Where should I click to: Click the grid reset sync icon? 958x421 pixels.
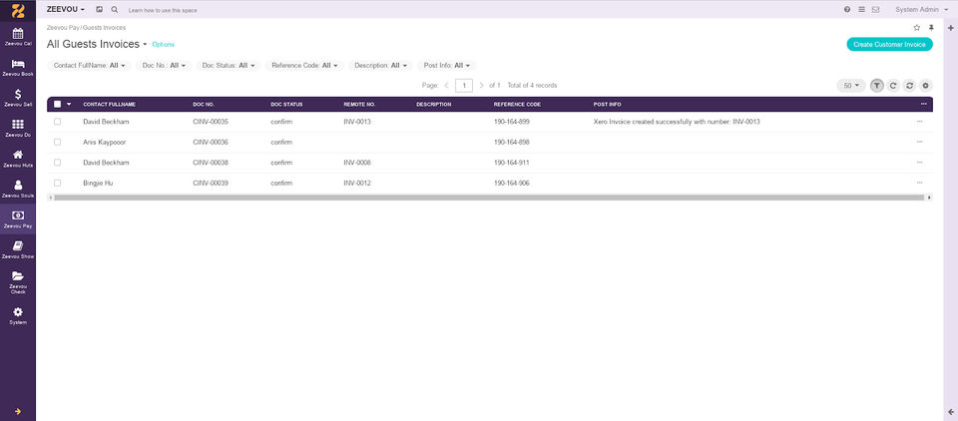909,86
